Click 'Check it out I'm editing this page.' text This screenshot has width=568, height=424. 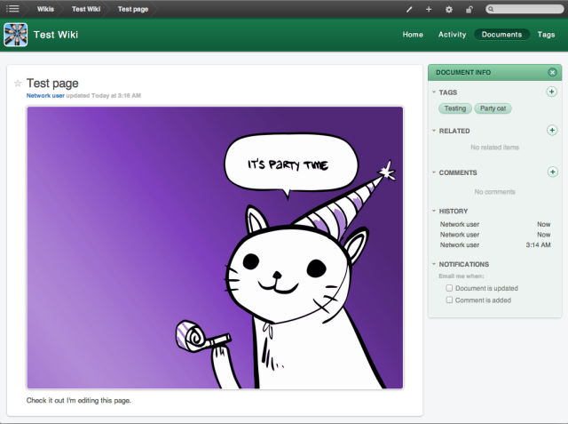pyautogui.click(x=79, y=400)
